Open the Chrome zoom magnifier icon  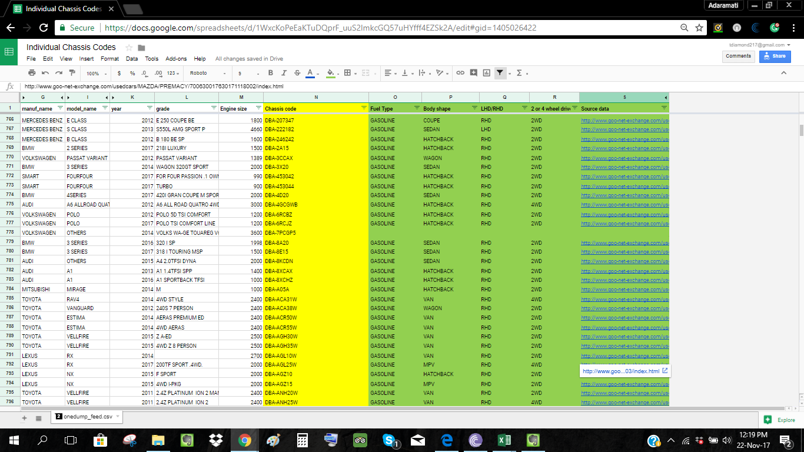coord(684,28)
